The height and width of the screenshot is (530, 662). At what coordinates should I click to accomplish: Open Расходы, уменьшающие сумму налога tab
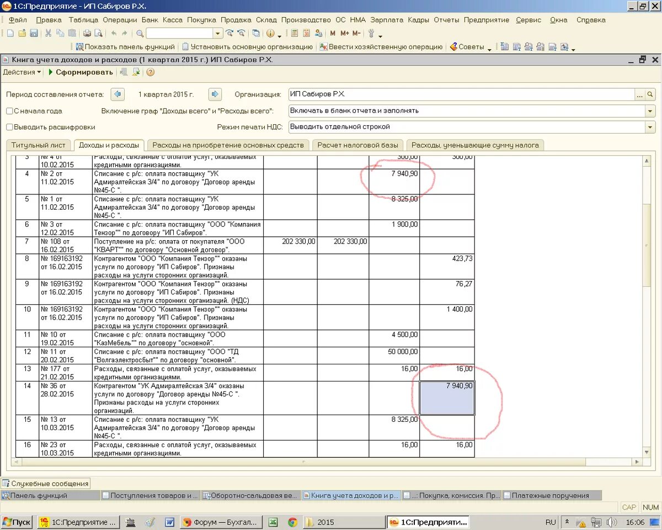pos(475,145)
